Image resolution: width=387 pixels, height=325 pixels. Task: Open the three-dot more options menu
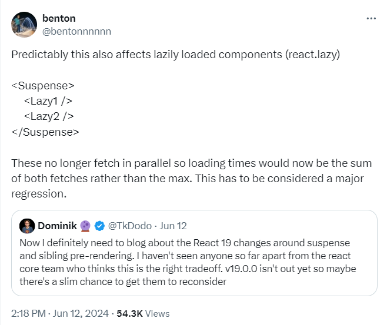tap(371, 18)
